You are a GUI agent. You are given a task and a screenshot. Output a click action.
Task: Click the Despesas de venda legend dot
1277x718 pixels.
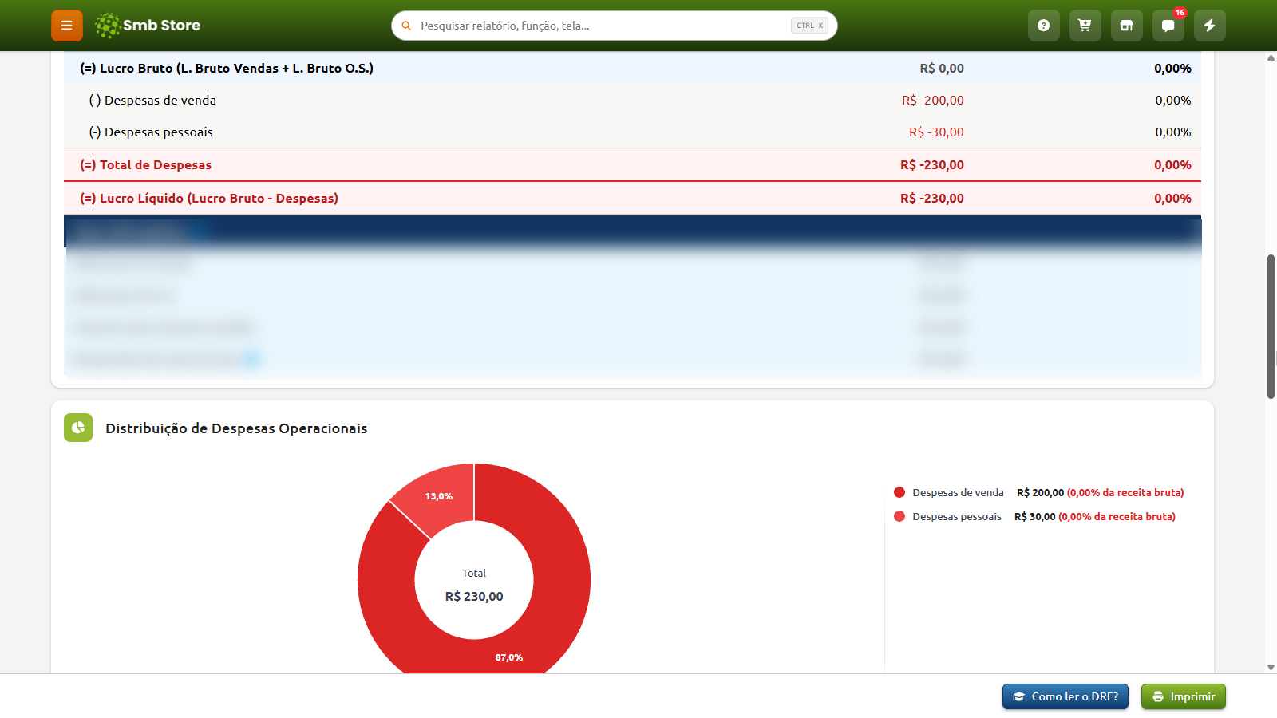point(899,492)
